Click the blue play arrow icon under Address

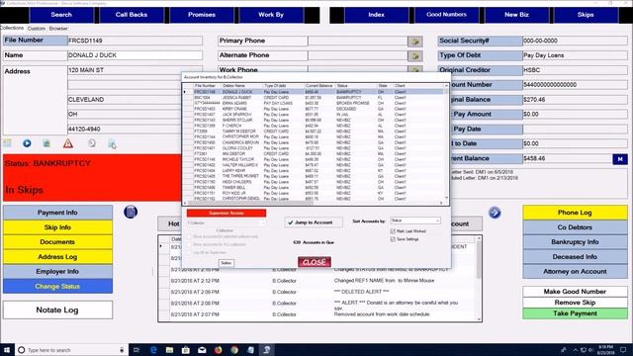point(27,143)
